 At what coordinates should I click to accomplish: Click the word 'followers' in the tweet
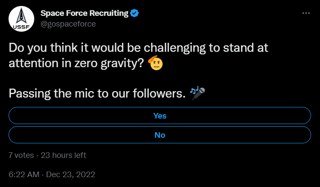pyautogui.click(x=158, y=93)
